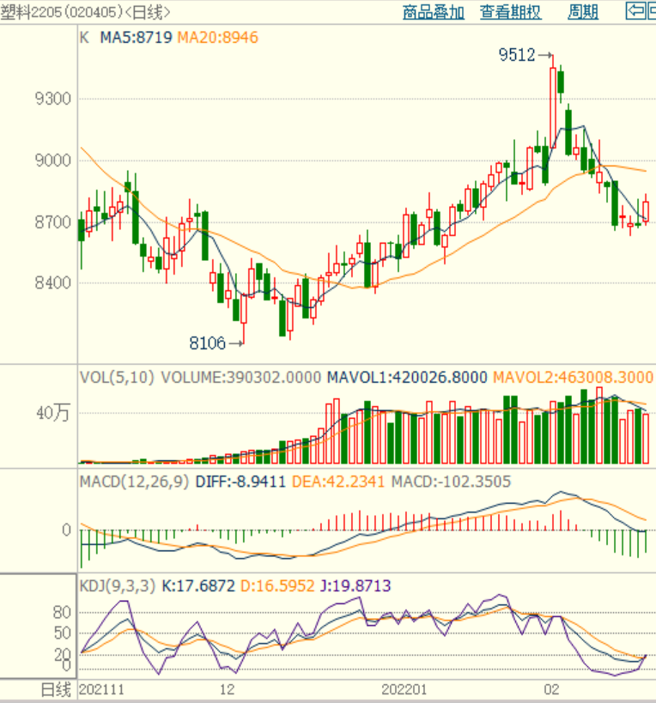The image size is (656, 703).
Task: Open the 商品叠加 overlay link
Action: coord(433,12)
